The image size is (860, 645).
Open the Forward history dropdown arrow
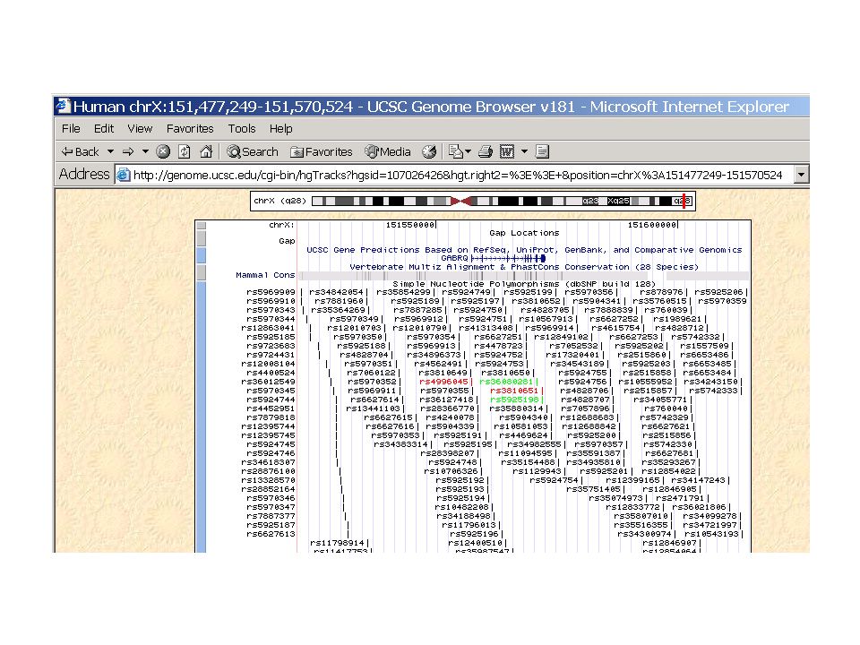point(145,151)
